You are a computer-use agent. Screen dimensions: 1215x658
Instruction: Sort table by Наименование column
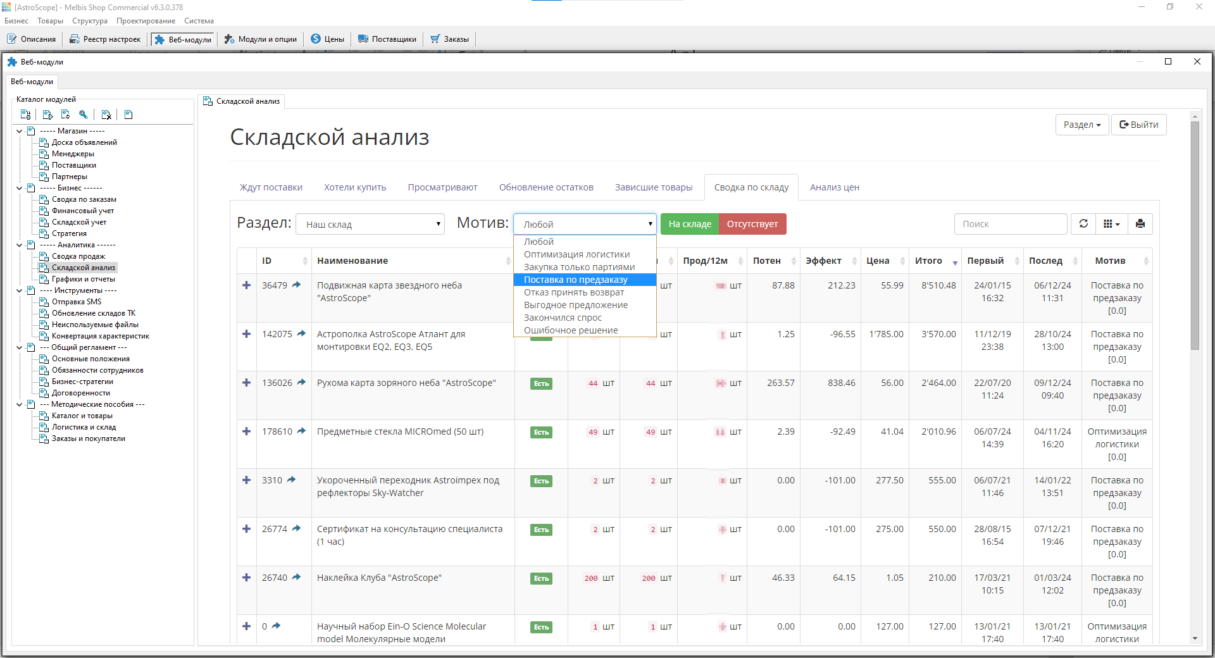click(x=413, y=261)
